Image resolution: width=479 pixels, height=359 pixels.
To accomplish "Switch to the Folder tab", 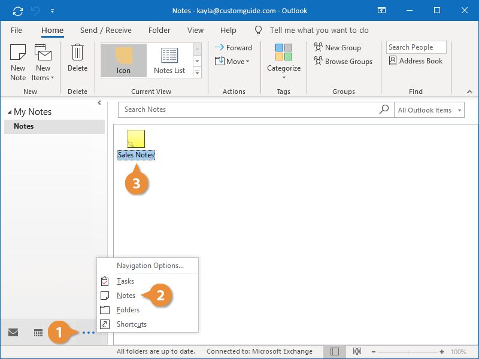I will (x=159, y=31).
